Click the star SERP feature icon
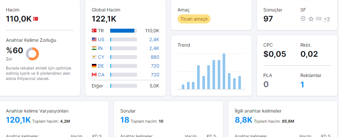Image resolution: width=339 pixels, height=137 pixels. click(x=311, y=19)
